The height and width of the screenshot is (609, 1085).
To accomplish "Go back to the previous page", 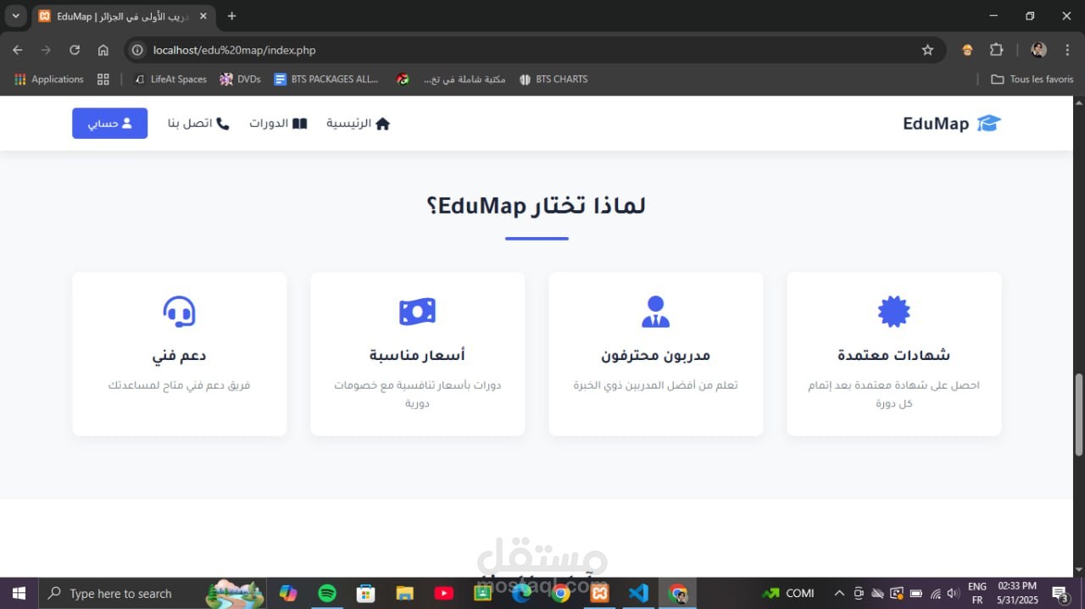I will coord(18,50).
